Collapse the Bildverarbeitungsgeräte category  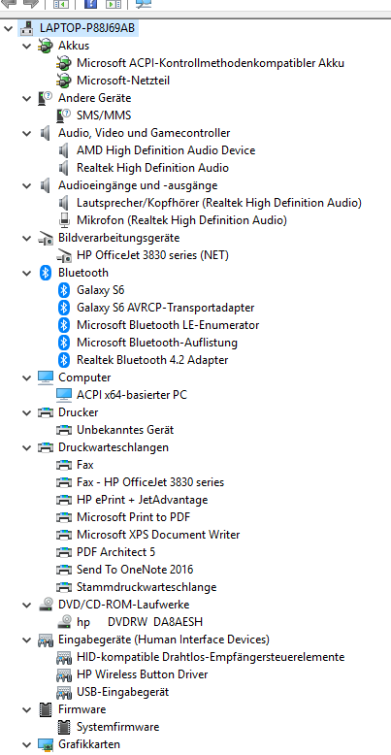[x=26, y=238]
